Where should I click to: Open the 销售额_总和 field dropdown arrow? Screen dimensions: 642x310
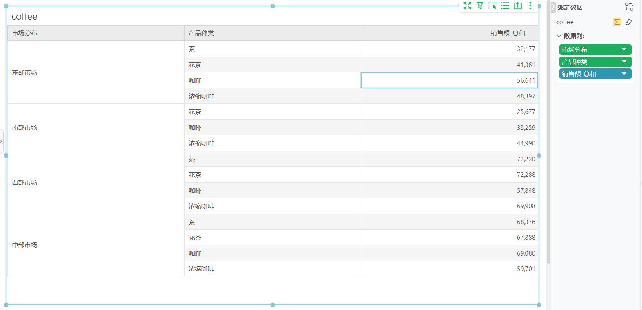click(624, 74)
